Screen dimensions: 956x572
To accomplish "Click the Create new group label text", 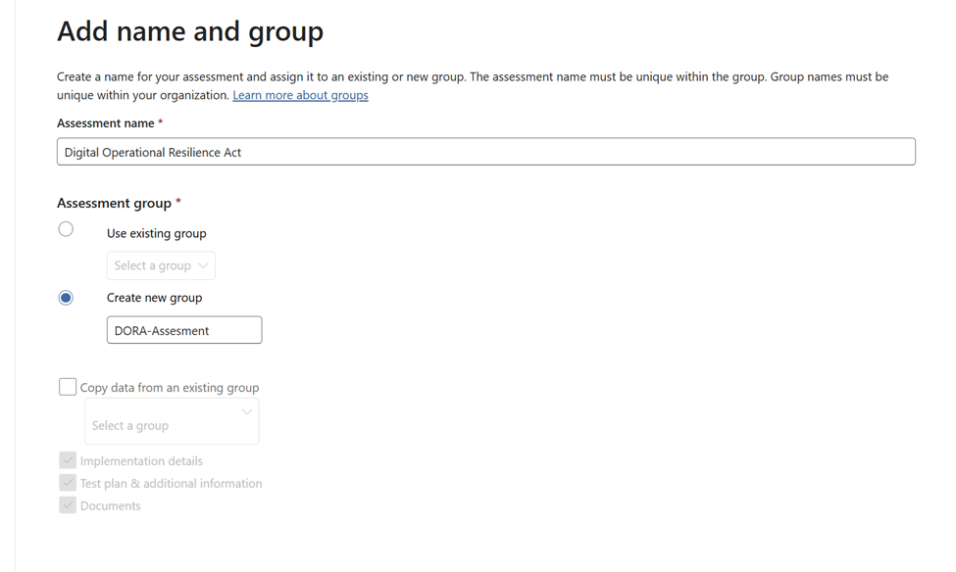I will click(154, 298).
